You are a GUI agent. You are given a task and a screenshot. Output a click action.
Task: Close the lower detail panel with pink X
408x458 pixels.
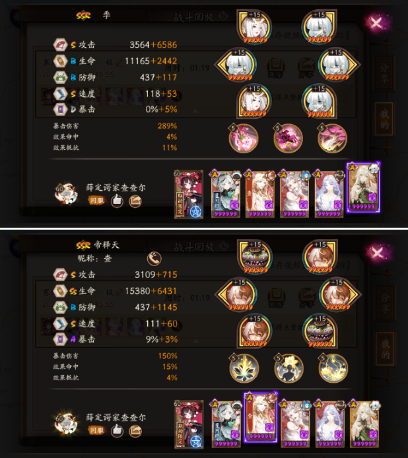coord(377,252)
